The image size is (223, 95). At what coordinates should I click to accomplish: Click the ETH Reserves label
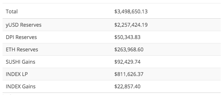[22, 50]
